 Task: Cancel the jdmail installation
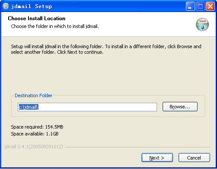[x=194, y=158]
